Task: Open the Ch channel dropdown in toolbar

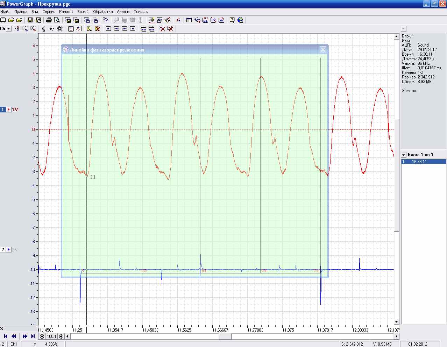Action: [x=9, y=29]
